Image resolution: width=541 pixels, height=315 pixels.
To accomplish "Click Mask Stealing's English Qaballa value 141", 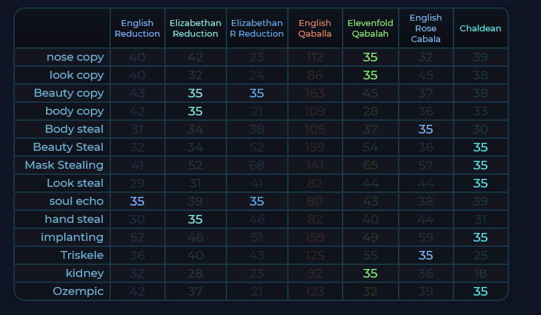I will 315,165.
